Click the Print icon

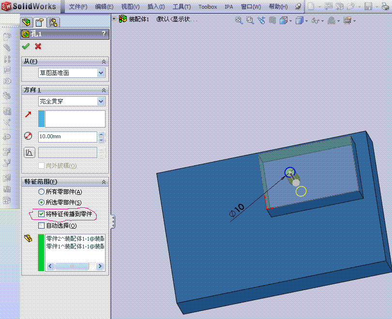click(386, 6)
